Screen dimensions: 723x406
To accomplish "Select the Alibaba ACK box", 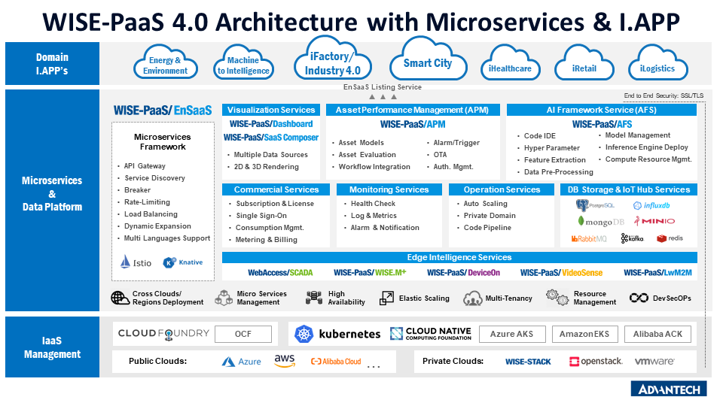I will pos(657,334).
